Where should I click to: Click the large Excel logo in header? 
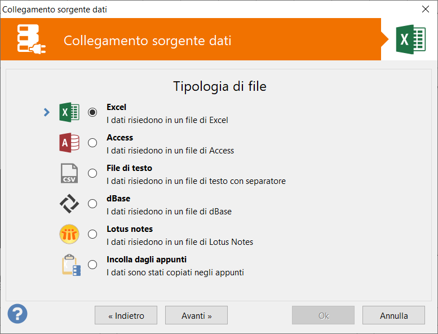coord(410,39)
